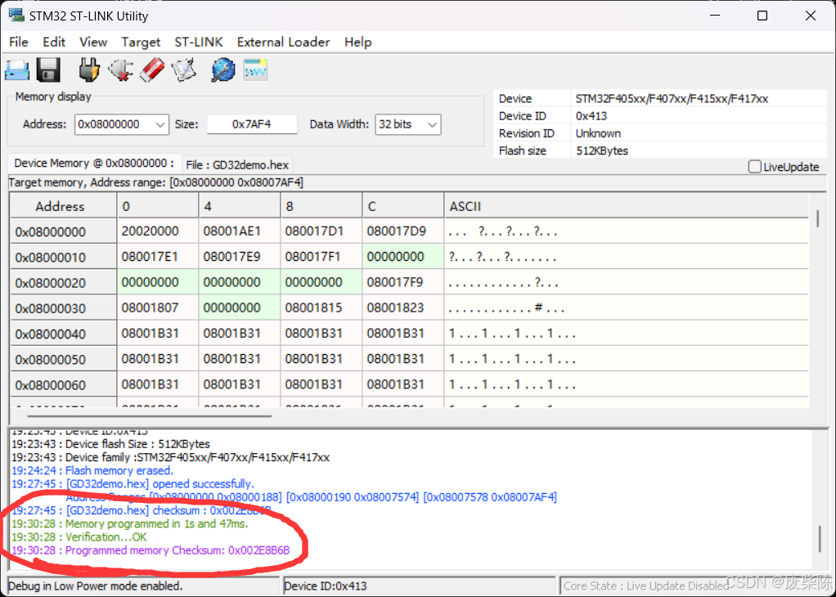Image resolution: width=836 pixels, height=597 pixels.
Task: Open the Help menu
Action: pos(357,42)
